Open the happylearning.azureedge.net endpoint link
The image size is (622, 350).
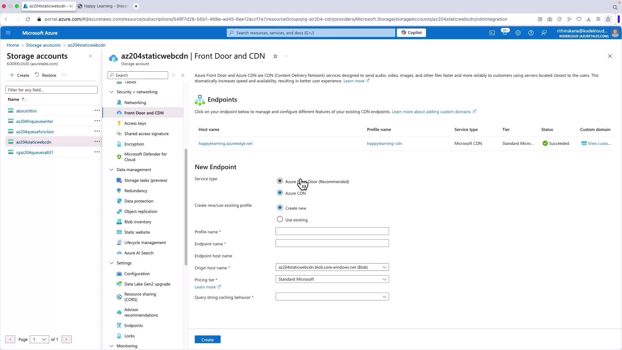(225, 144)
